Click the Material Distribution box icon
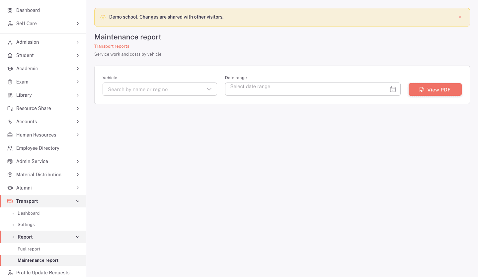 [x=10, y=175]
